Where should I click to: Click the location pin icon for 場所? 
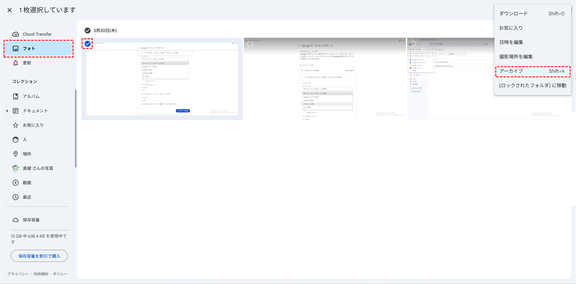coord(15,154)
